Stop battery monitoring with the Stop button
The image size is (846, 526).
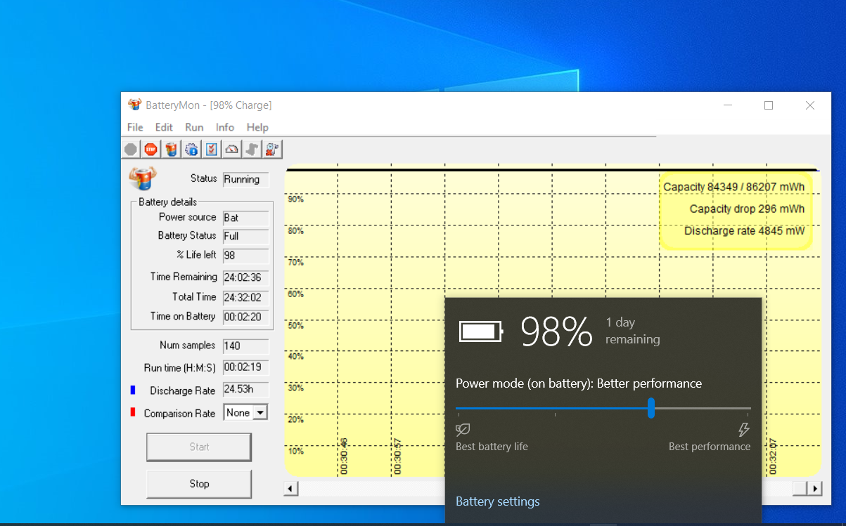coord(199,484)
